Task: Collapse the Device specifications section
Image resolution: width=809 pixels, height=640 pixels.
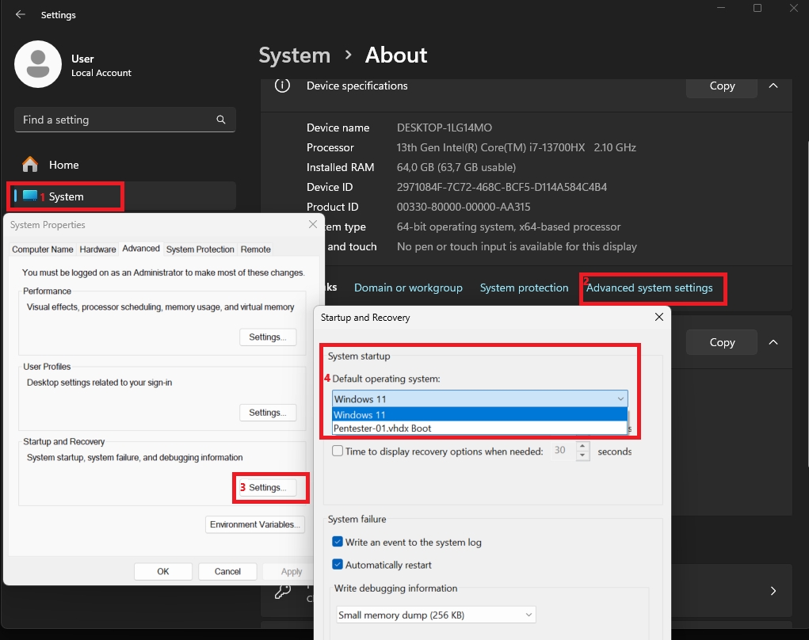Action: pos(773,86)
